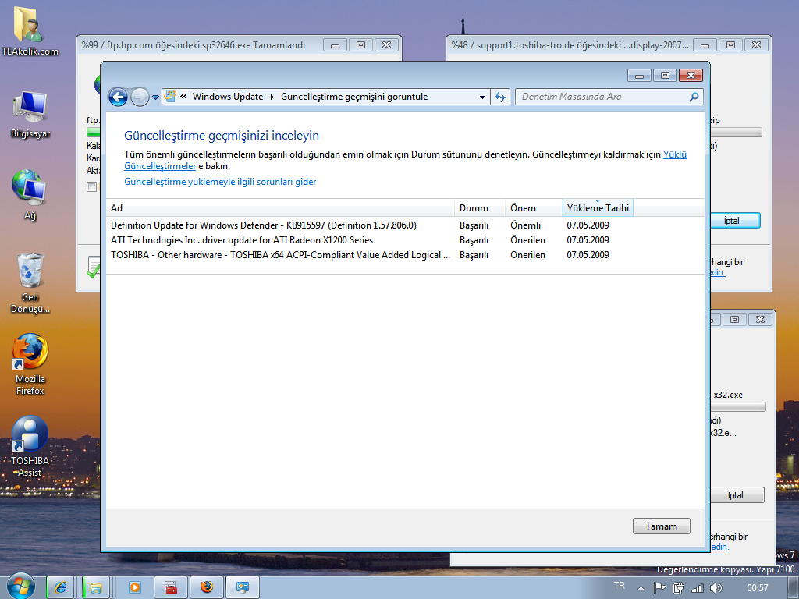Close the ftp.hp.com sp32646.exe window
This screenshot has width=799, height=599.
pos(387,45)
